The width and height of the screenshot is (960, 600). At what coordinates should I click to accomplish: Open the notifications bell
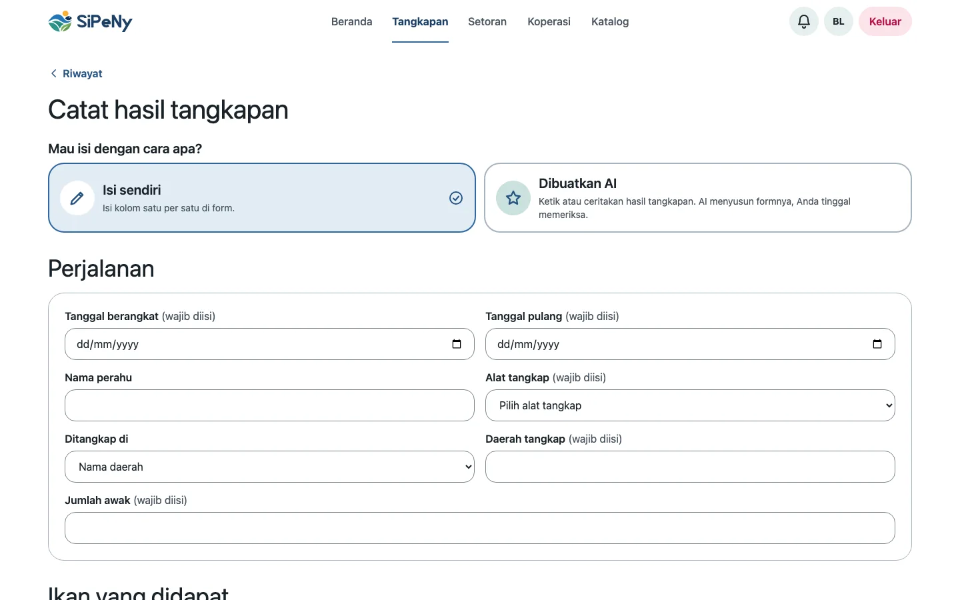(804, 21)
